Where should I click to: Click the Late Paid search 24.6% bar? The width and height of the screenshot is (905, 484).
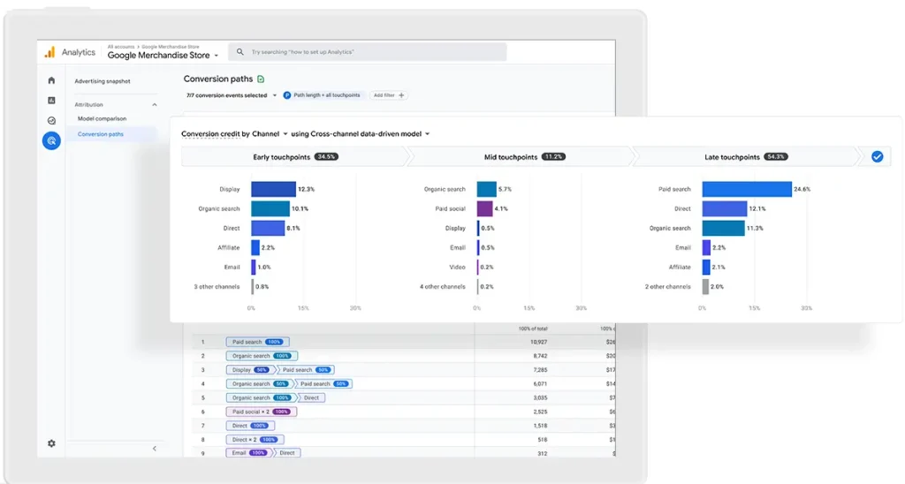tap(747, 189)
